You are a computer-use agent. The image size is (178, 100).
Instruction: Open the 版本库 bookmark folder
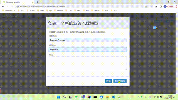[x=31, y=11]
